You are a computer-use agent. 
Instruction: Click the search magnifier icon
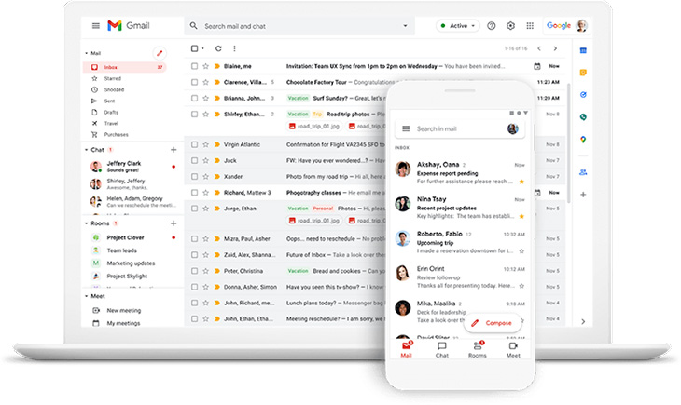(194, 26)
